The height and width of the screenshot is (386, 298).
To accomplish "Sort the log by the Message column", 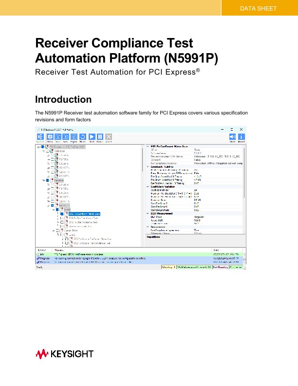I will pyautogui.click(x=132, y=250).
